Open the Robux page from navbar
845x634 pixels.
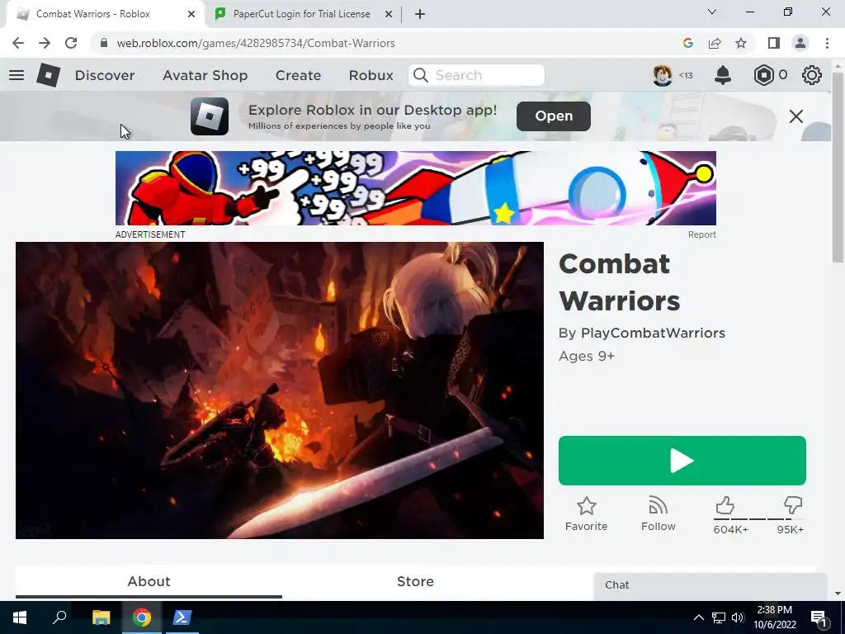(x=371, y=75)
